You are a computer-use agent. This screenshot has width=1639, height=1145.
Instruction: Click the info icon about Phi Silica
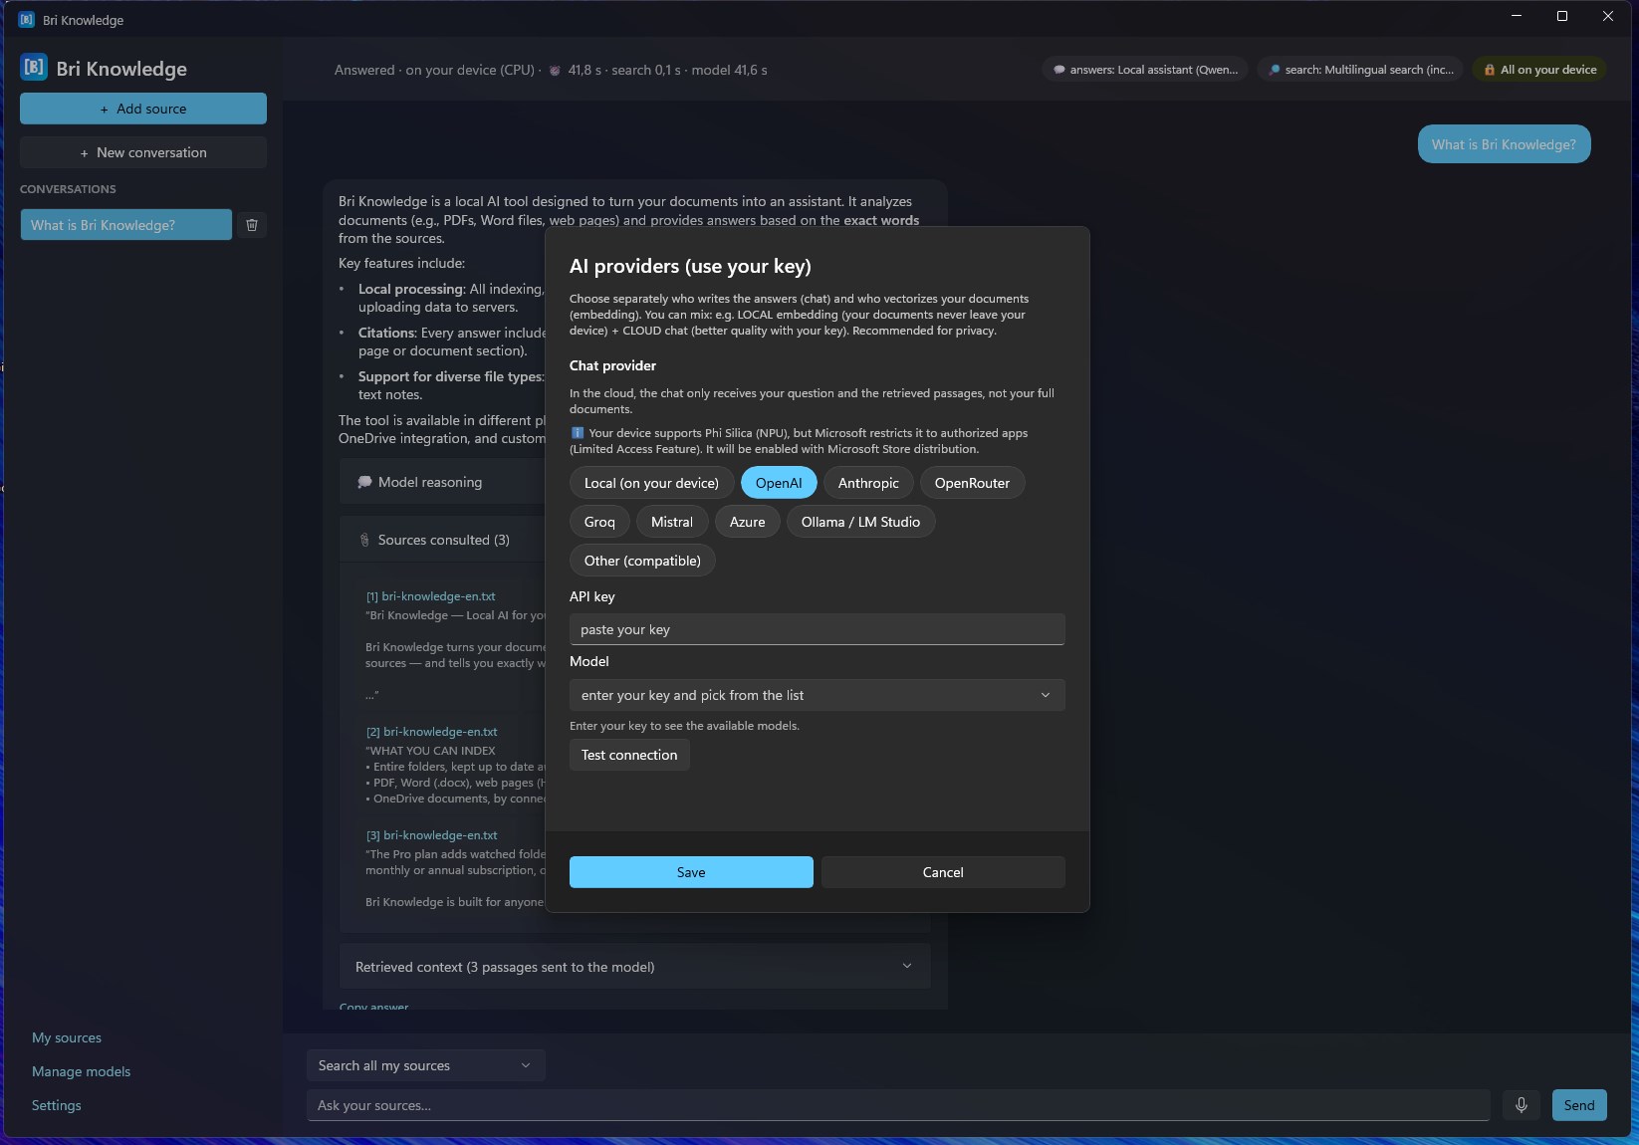click(577, 433)
